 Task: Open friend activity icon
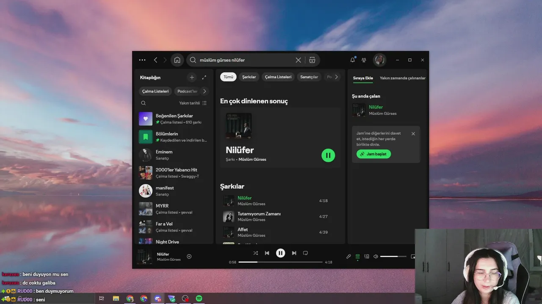pos(364,60)
